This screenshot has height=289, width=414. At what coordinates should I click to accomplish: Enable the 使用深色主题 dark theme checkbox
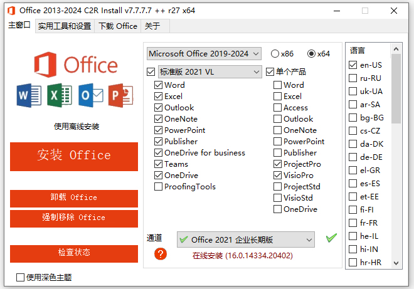click(x=20, y=277)
